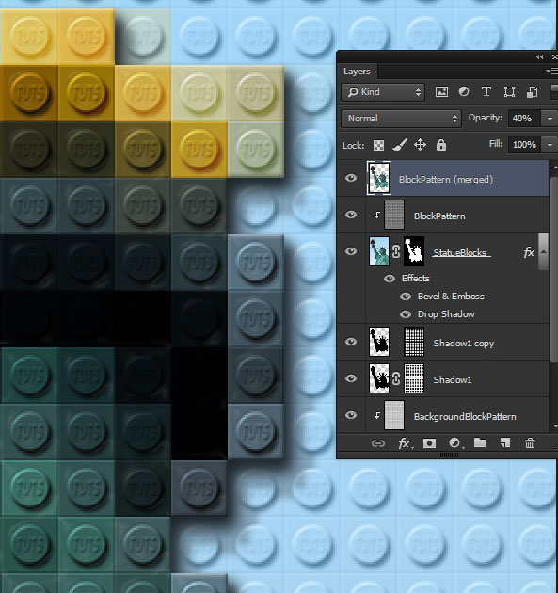
Task: Click Shadow1 layer mask thumbnail
Action: coord(414,378)
